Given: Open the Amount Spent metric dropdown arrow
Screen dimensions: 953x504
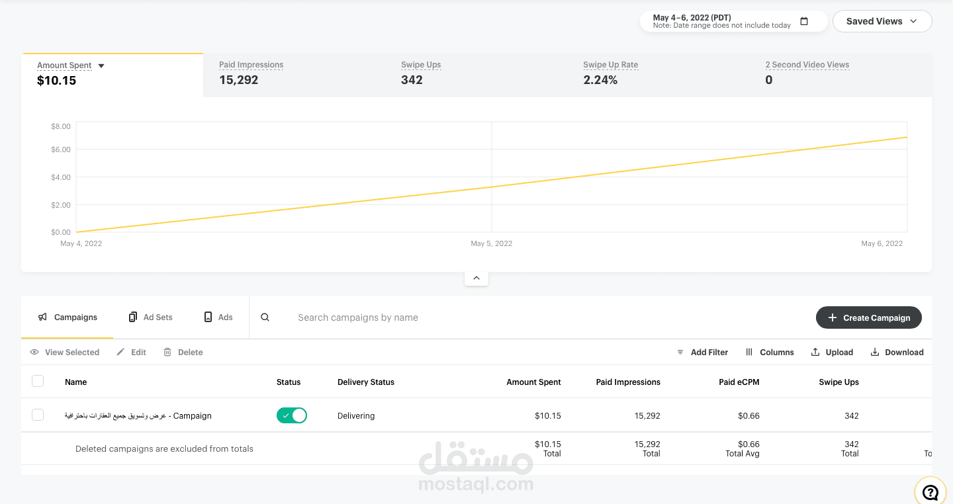Looking at the screenshot, I should click(x=101, y=65).
